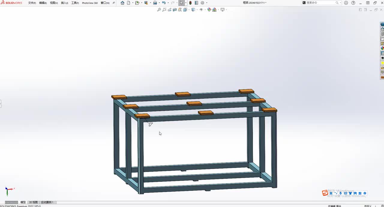
Task: Click the Zoom to Fit icon
Action: click(159, 10)
